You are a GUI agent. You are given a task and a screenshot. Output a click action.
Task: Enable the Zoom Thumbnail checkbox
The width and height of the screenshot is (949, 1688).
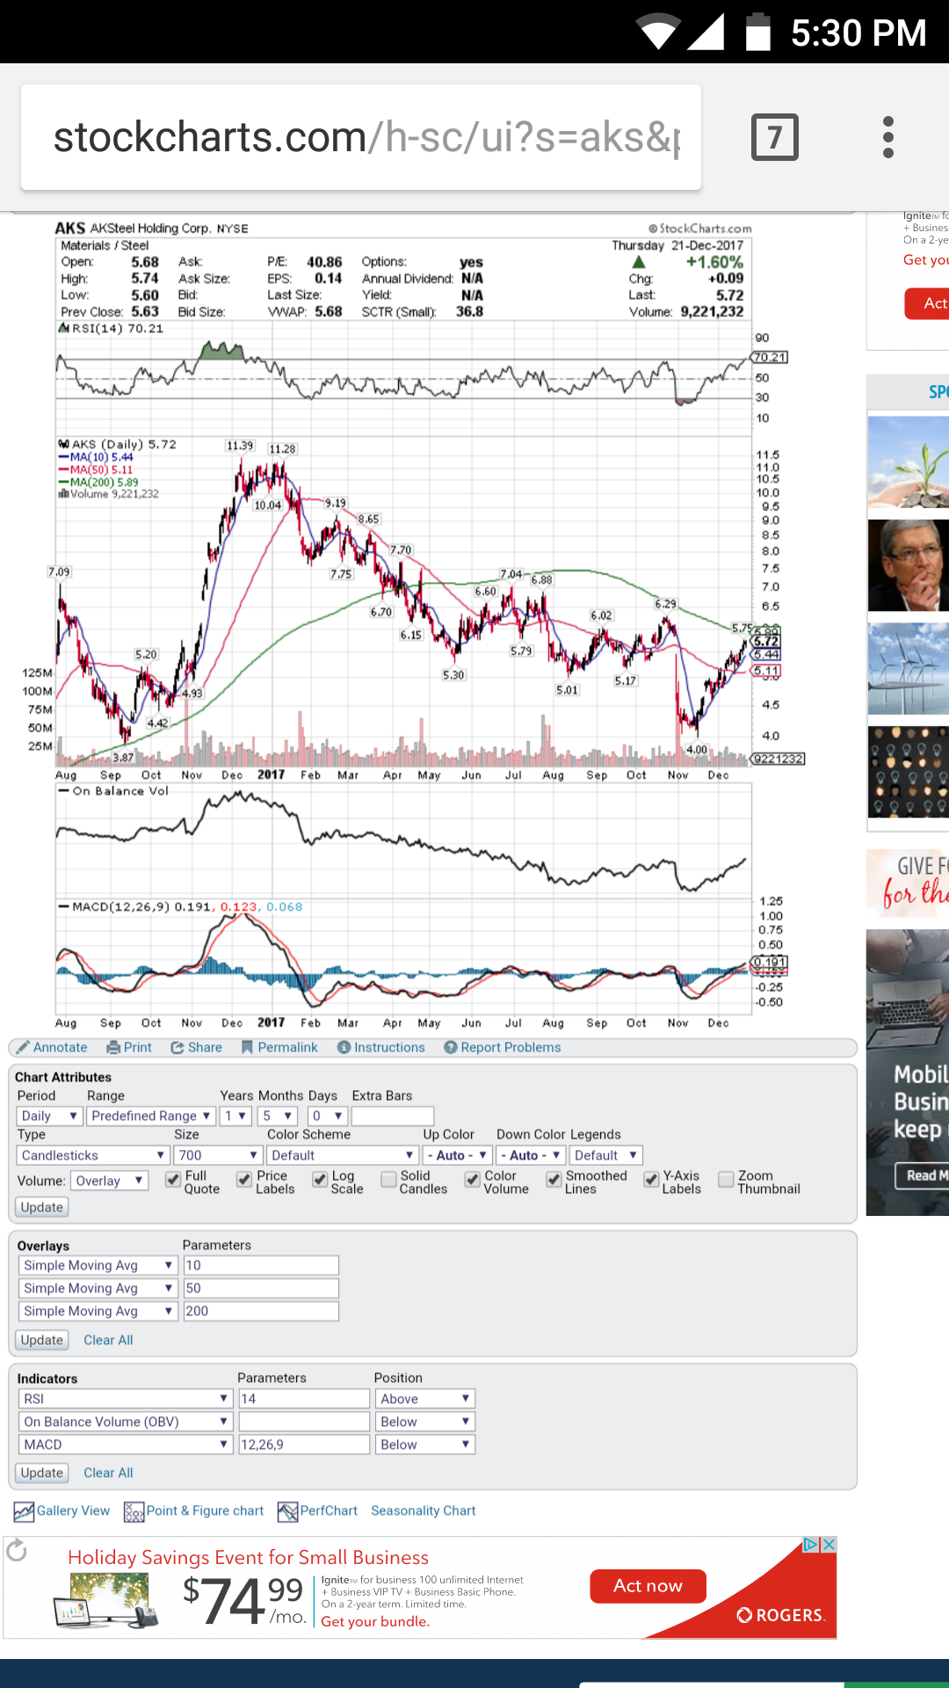[726, 1180]
